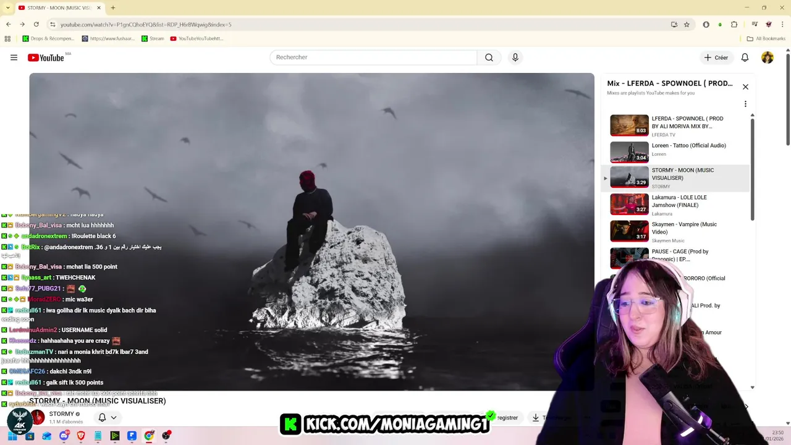Play Lakamura - LOLE LOLE Jamshow
The height and width of the screenshot is (445, 791).
(676, 205)
